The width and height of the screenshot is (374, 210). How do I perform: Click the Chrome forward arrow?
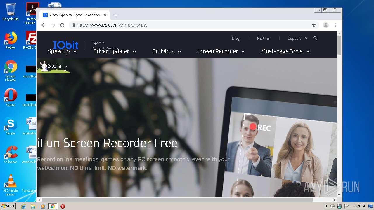point(53,25)
